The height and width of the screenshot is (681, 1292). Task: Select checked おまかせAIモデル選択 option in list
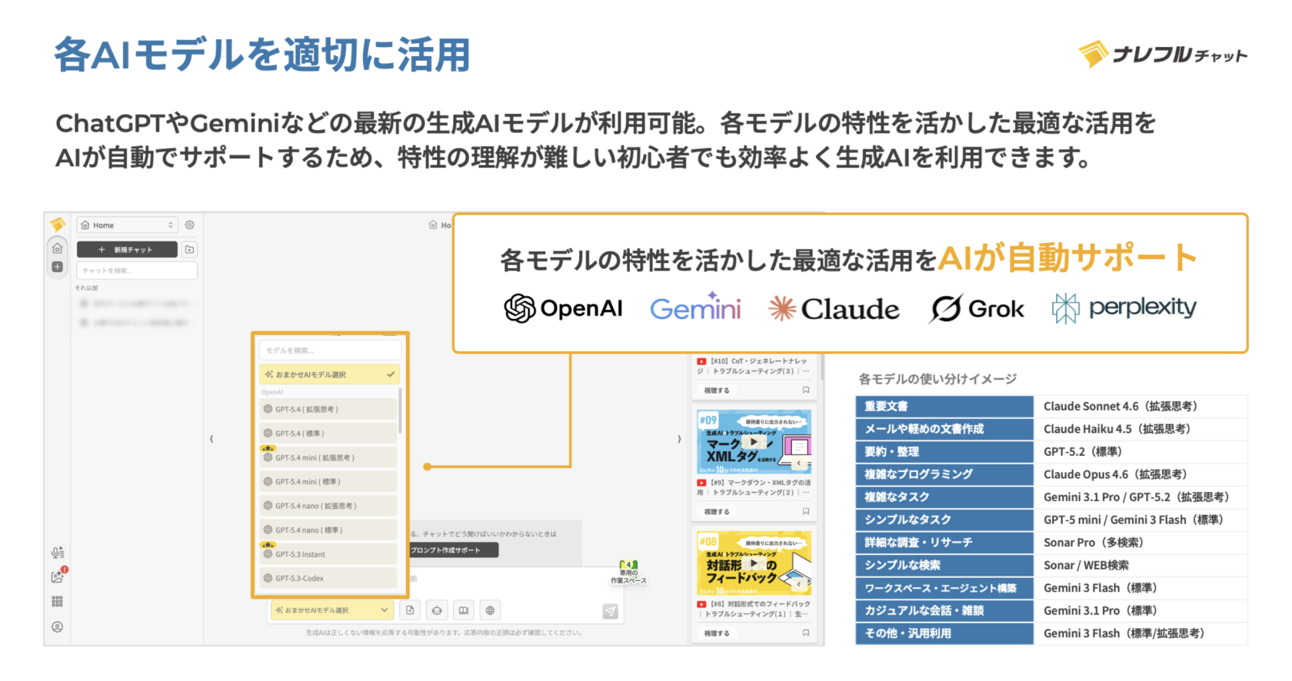[x=330, y=374]
